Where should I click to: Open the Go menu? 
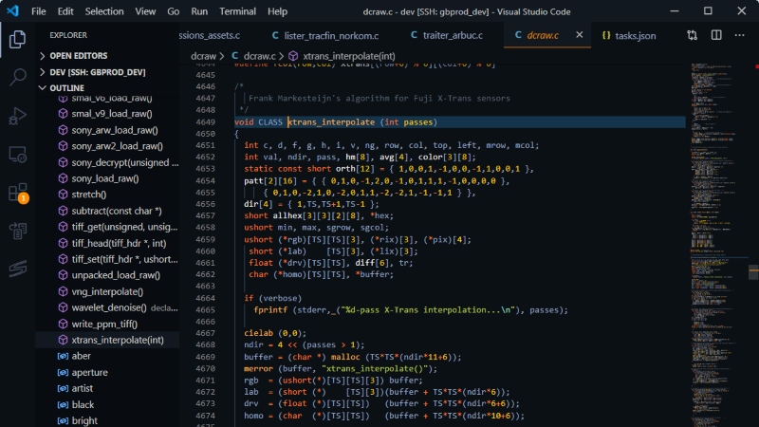pyautogui.click(x=174, y=11)
